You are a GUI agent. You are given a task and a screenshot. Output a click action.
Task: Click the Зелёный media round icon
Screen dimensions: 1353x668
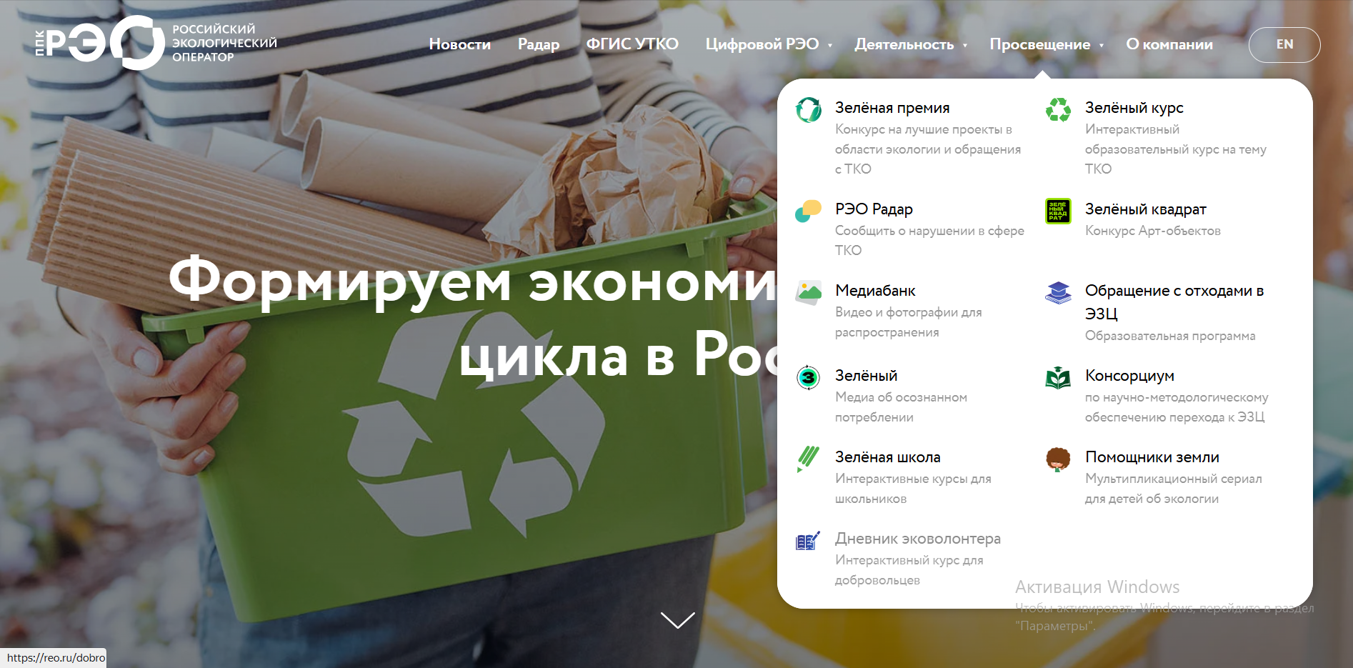808,377
